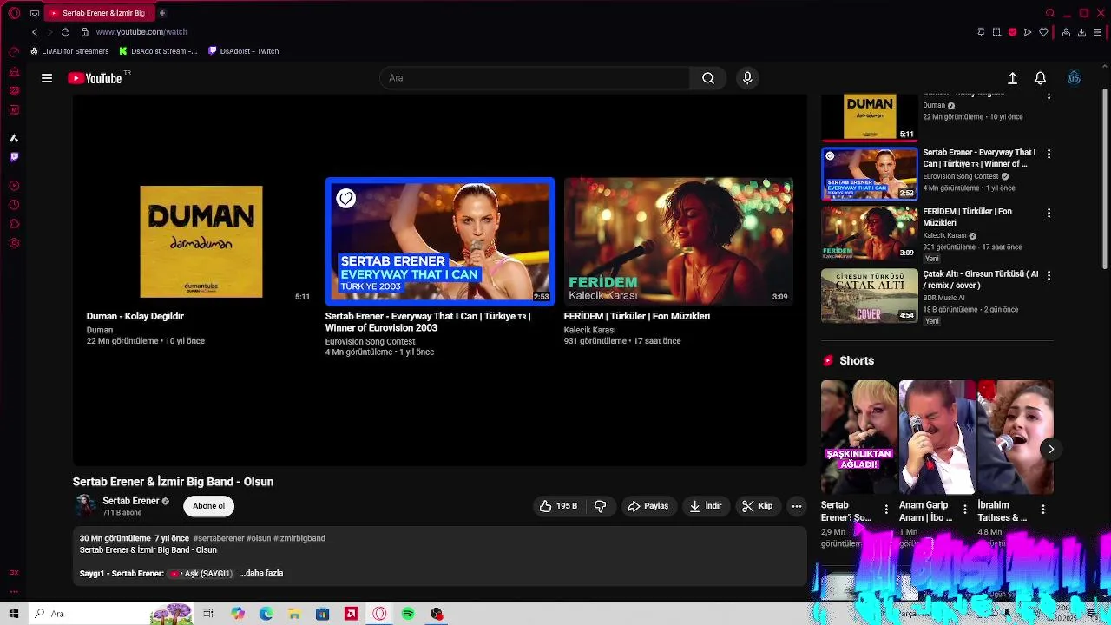The image size is (1111, 625).
Task: Show next Shorts with right chevron
Action: [1050, 449]
